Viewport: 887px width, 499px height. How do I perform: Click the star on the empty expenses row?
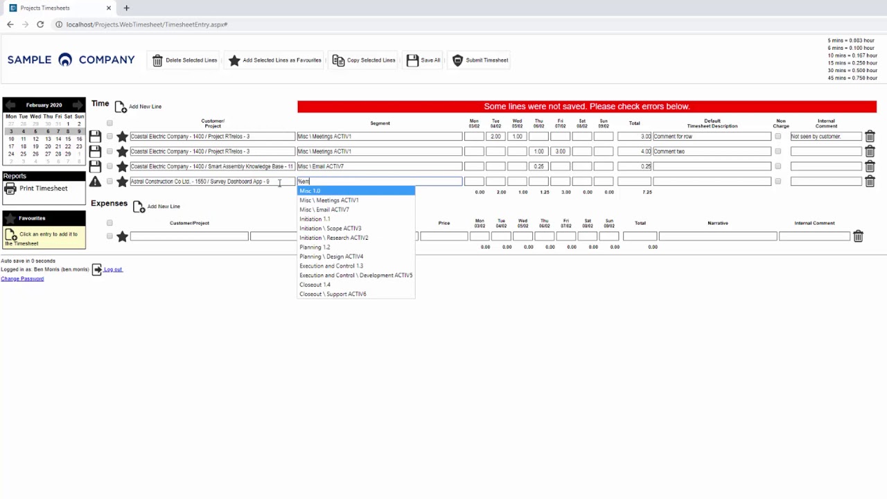tap(123, 236)
